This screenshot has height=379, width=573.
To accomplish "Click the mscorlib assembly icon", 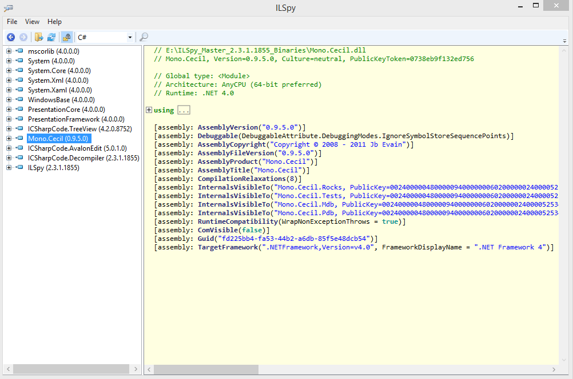I will point(19,51).
